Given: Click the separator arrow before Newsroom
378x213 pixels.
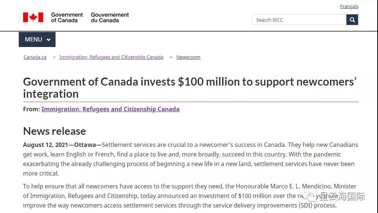Looking at the screenshot, I should [171, 57].
